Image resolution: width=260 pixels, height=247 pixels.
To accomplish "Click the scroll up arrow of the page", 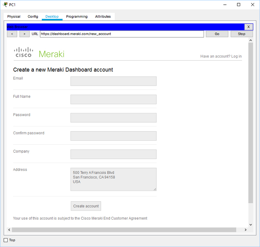I will coord(250,40).
